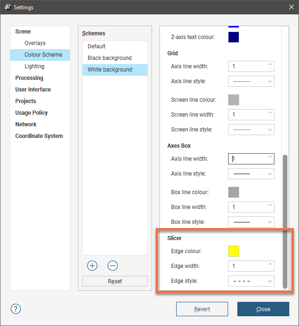Viewport: 299px width, 326px height.
Task: Pick the yellow Slicer Edge colour swatch
Action: pyautogui.click(x=234, y=251)
